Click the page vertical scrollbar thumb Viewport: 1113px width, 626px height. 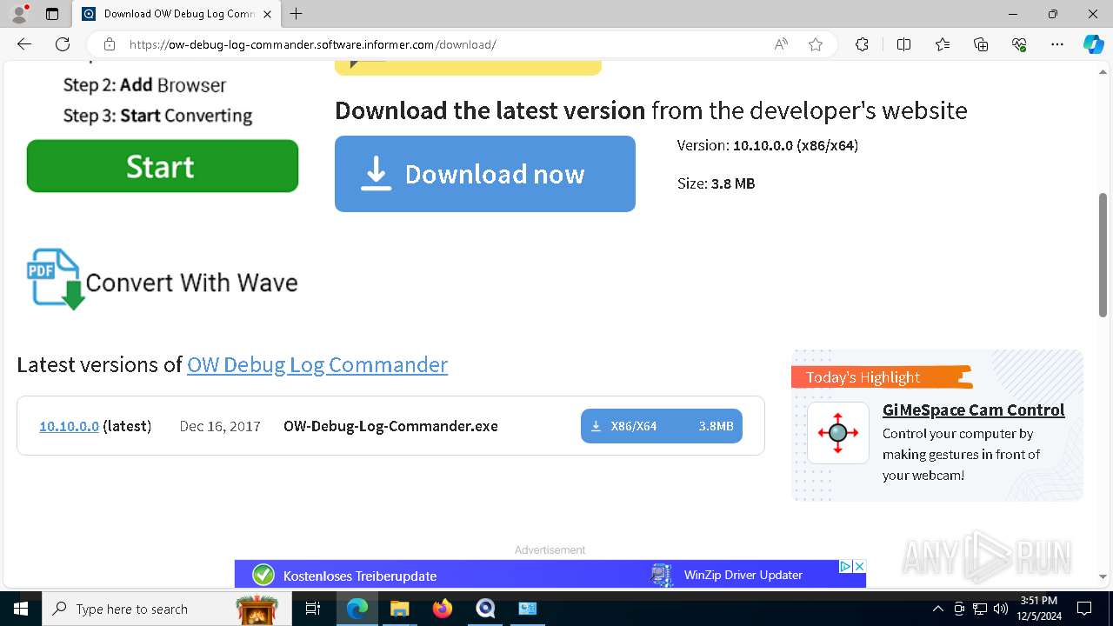coord(1103,254)
